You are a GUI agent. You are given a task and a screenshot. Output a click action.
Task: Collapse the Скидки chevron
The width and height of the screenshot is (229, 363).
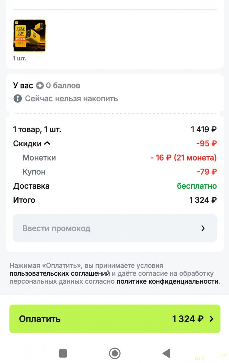[x=47, y=143]
